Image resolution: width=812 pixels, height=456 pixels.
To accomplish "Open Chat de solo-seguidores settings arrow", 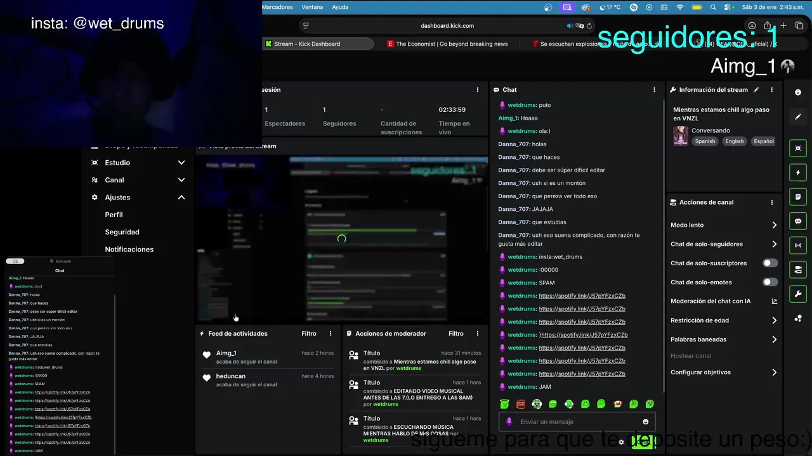I will pos(774,244).
